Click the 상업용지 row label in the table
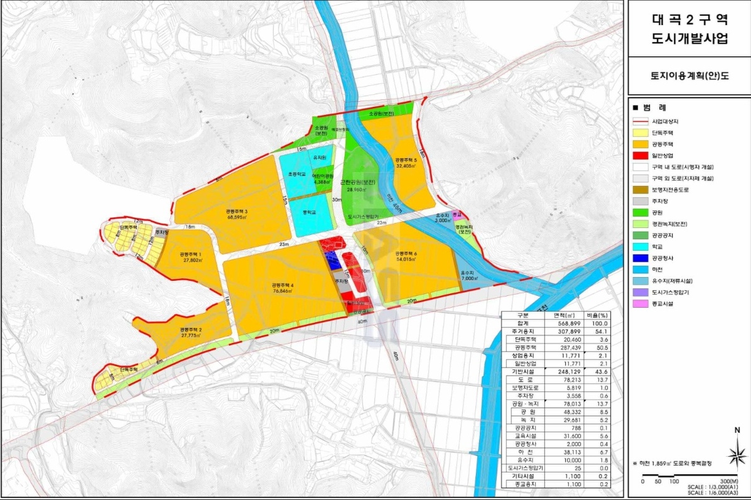Image resolution: width=751 pixels, height=500 pixels. point(523,356)
